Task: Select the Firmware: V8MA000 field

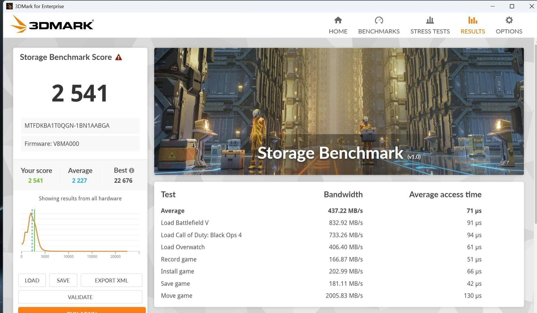Action: tap(80, 144)
